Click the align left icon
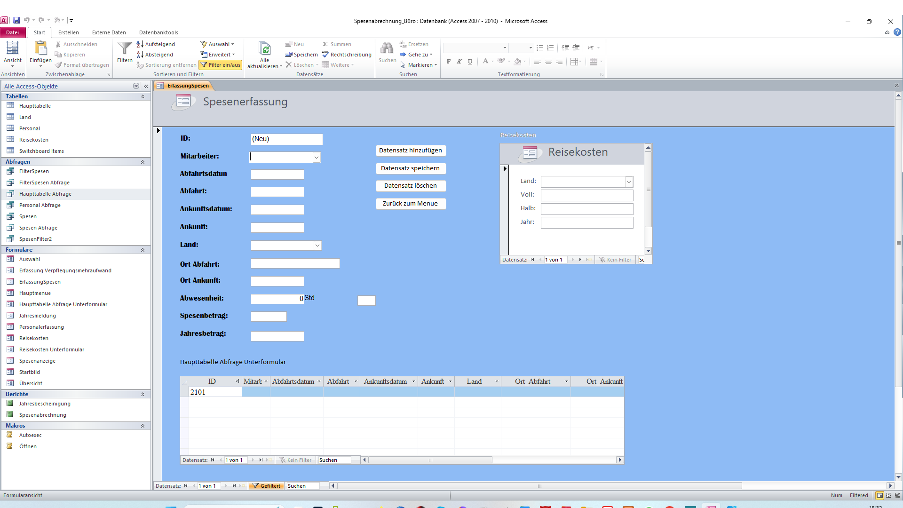The image size is (903, 508). pyautogui.click(x=538, y=61)
